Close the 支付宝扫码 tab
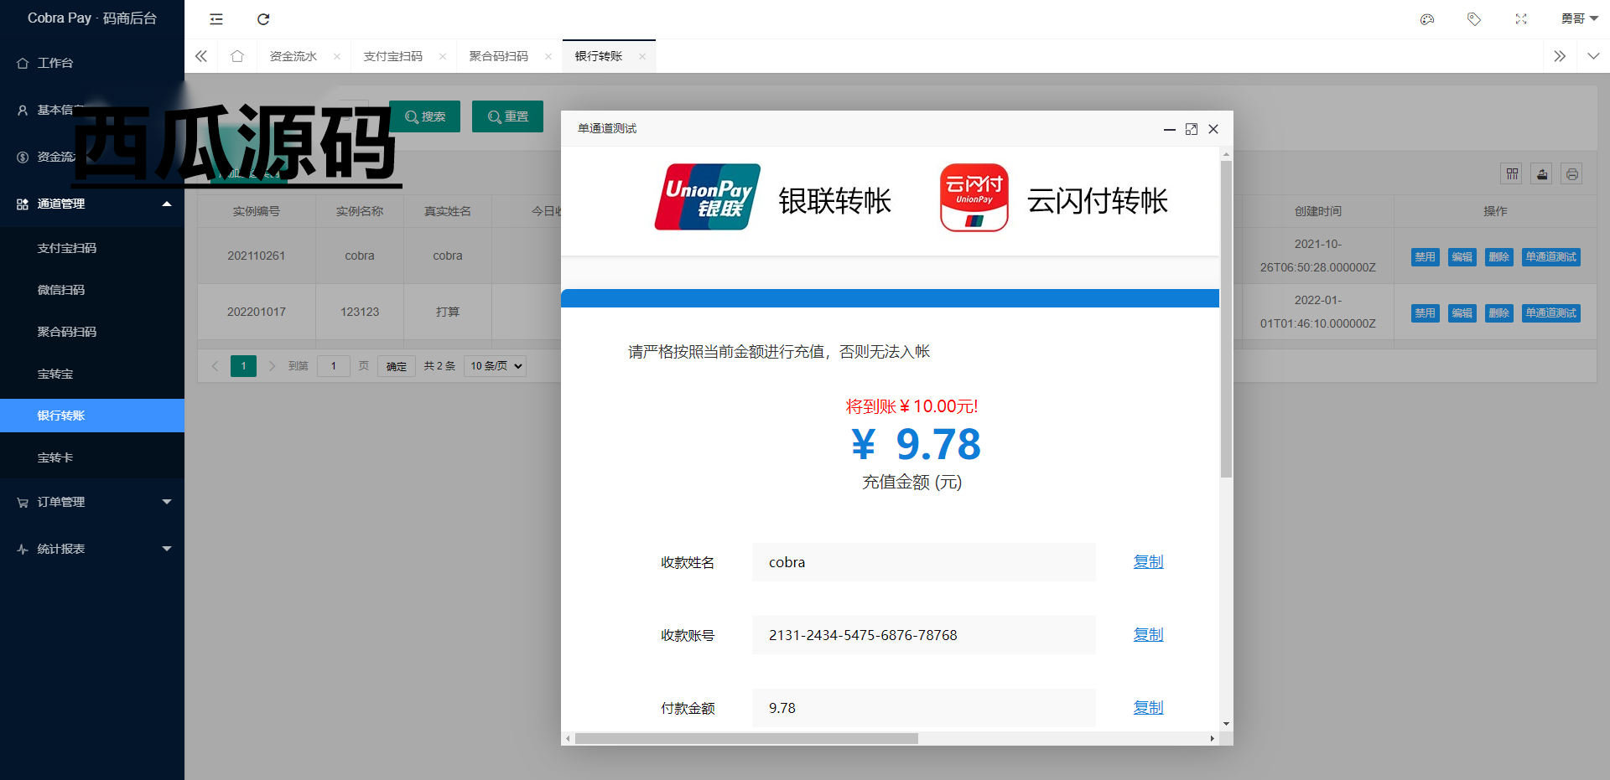The height and width of the screenshot is (780, 1610). pyautogui.click(x=443, y=56)
